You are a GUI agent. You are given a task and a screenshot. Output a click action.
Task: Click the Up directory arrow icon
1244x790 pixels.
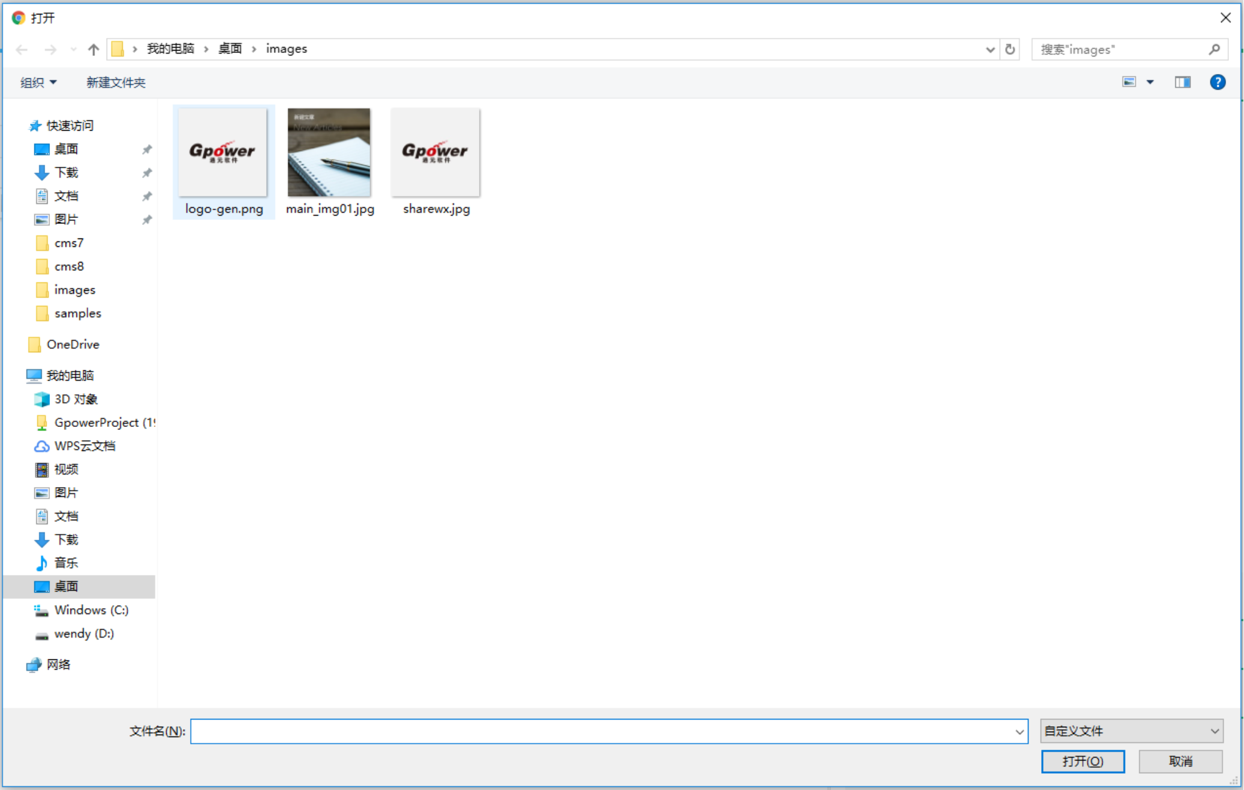tap(93, 49)
